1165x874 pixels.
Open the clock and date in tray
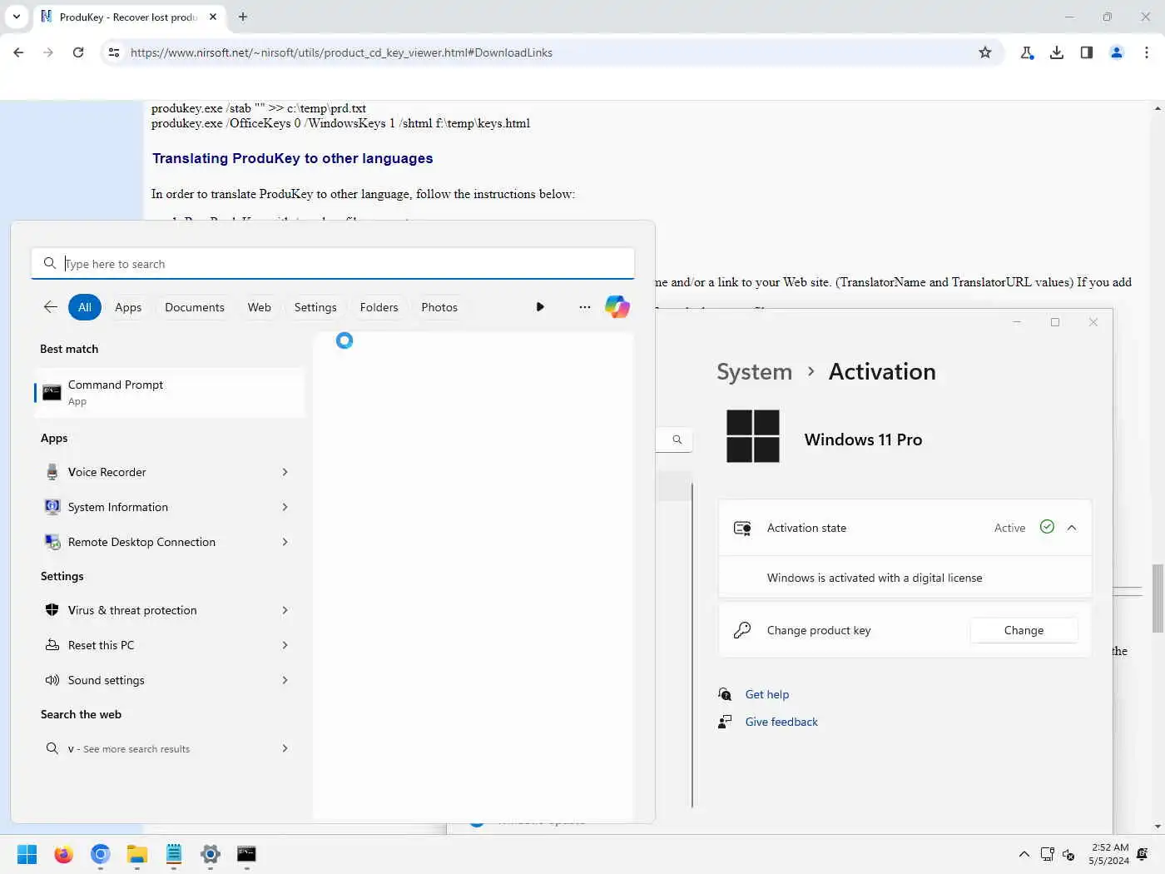pos(1109,854)
